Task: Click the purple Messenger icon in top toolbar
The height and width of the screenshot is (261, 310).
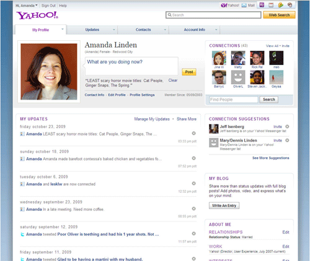Action: click(x=262, y=5)
